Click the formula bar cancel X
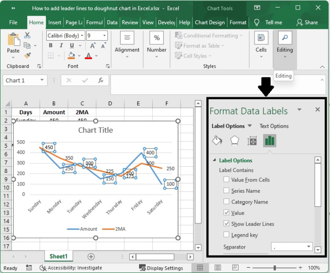 tap(69, 80)
